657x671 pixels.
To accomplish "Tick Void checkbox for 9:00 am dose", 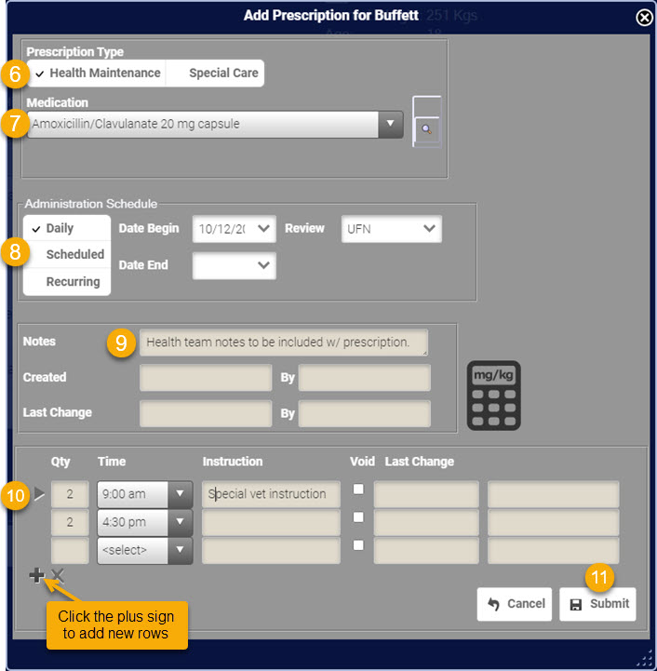I will coord(358,489).
